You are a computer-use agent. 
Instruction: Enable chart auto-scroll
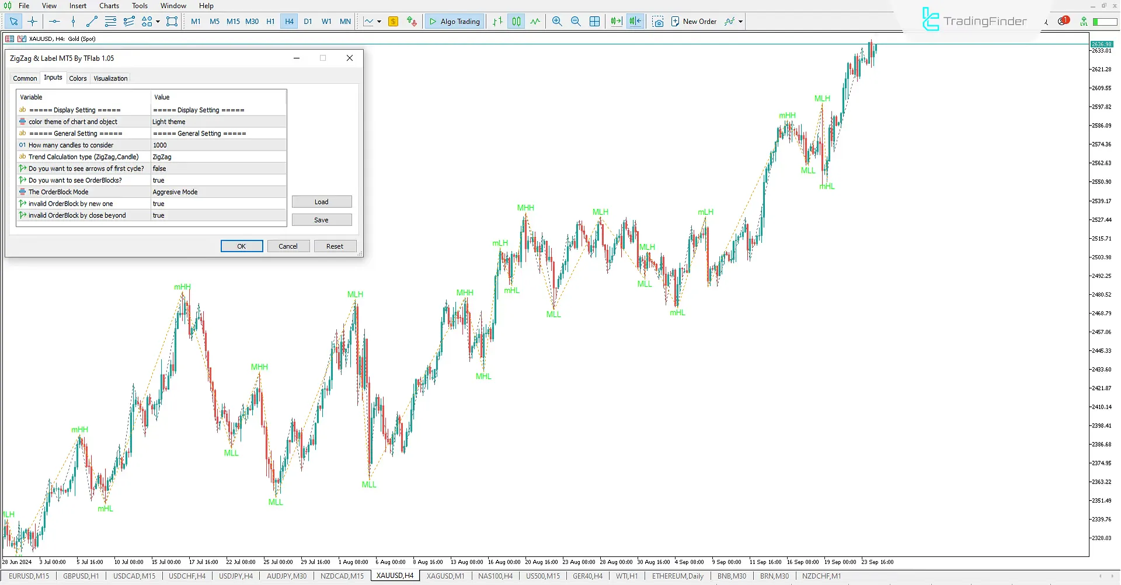[616, 21]
